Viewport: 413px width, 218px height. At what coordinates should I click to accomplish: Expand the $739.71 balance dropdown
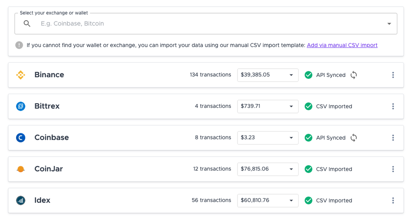pos(268,107)
